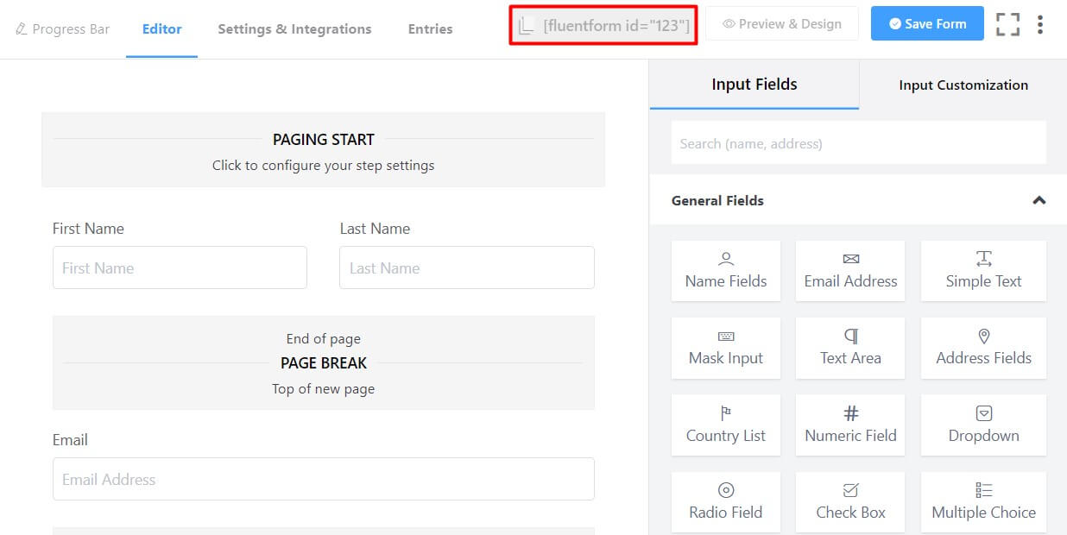Open the three-dot options menu
This screenshot has width=1067, height=535.
click(1040, 24)
